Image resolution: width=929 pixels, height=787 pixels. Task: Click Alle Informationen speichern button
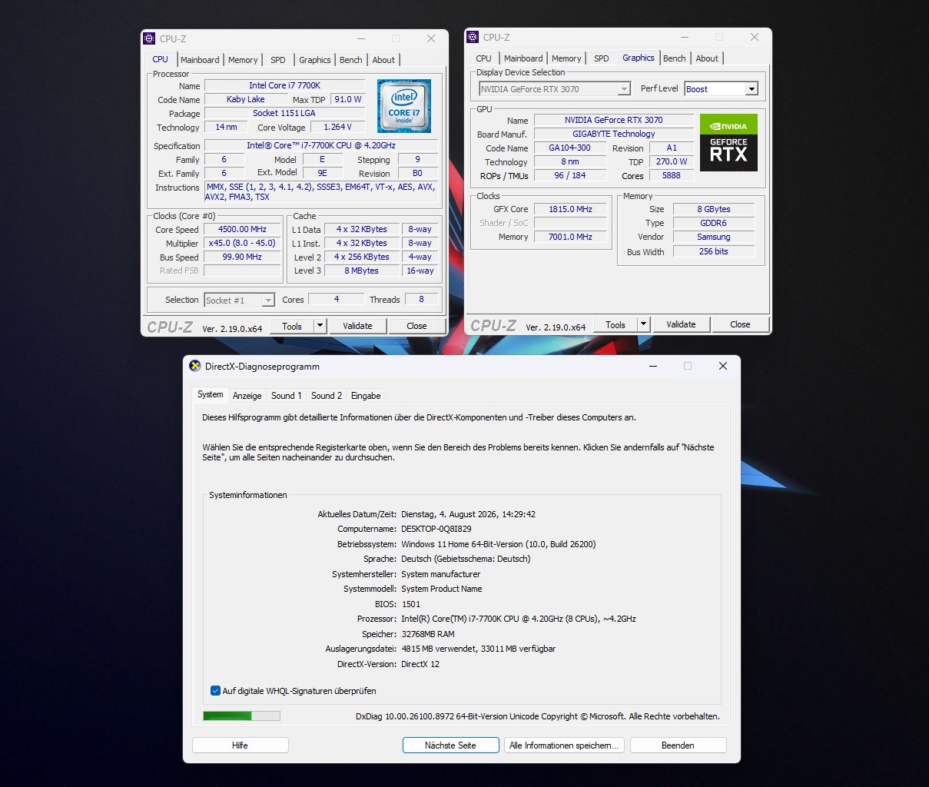click(x=564, y=745)
